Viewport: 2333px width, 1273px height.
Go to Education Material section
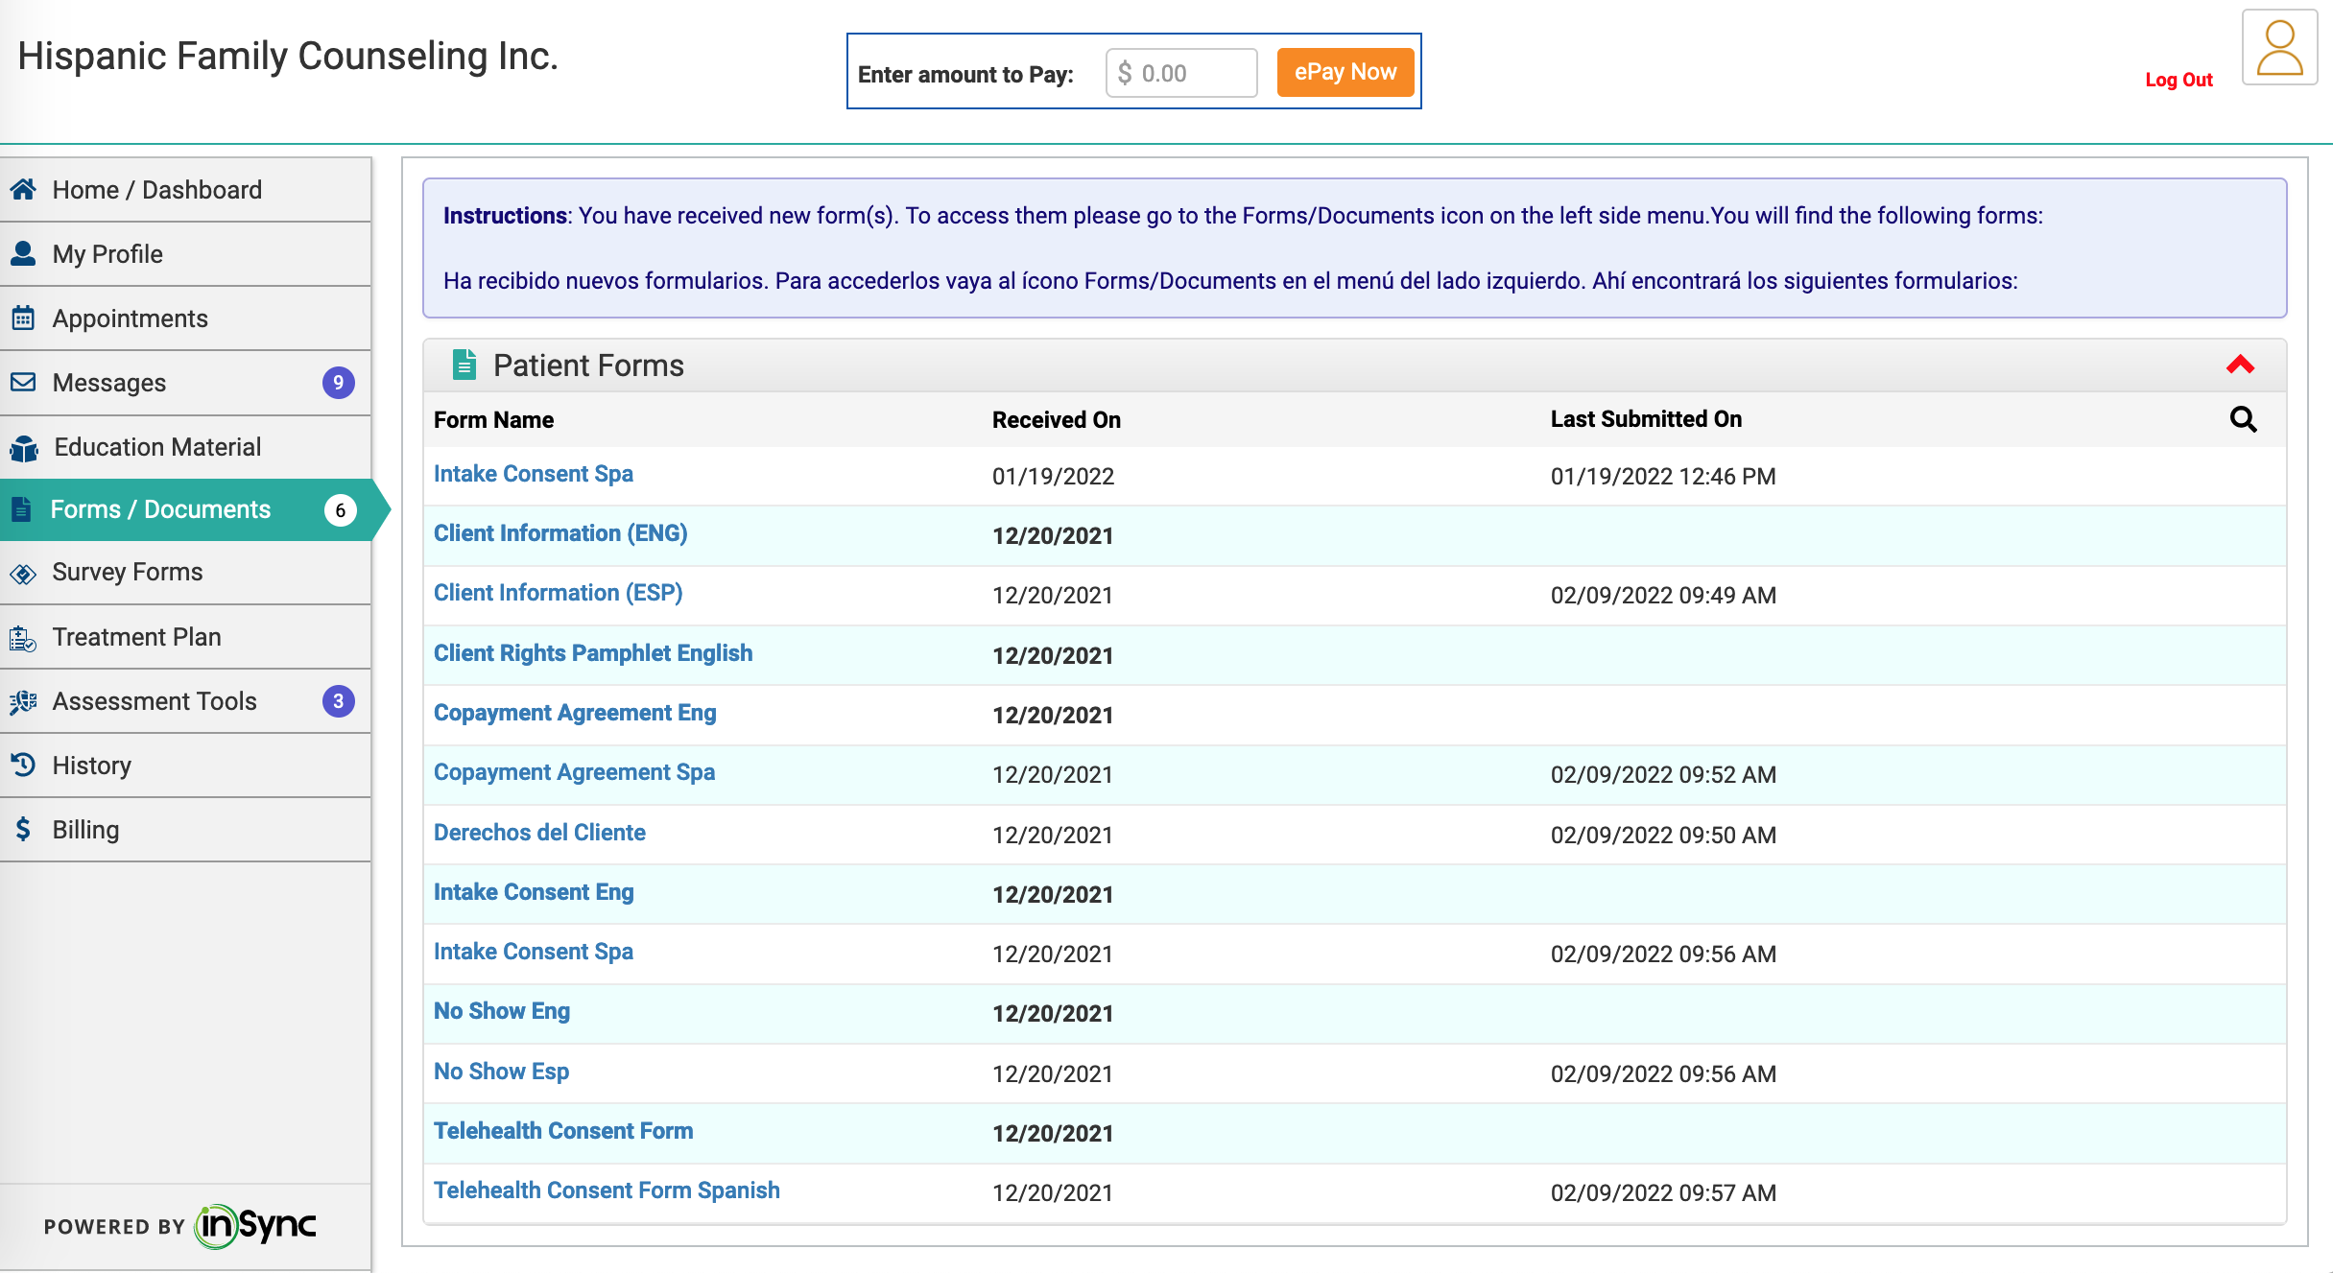(x=156, y=447)
